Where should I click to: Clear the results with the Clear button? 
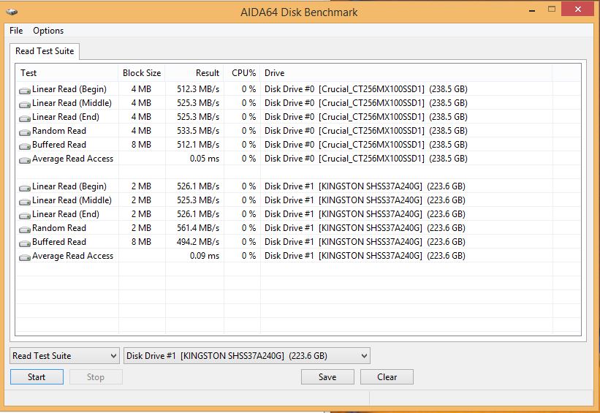pos(387,377)
